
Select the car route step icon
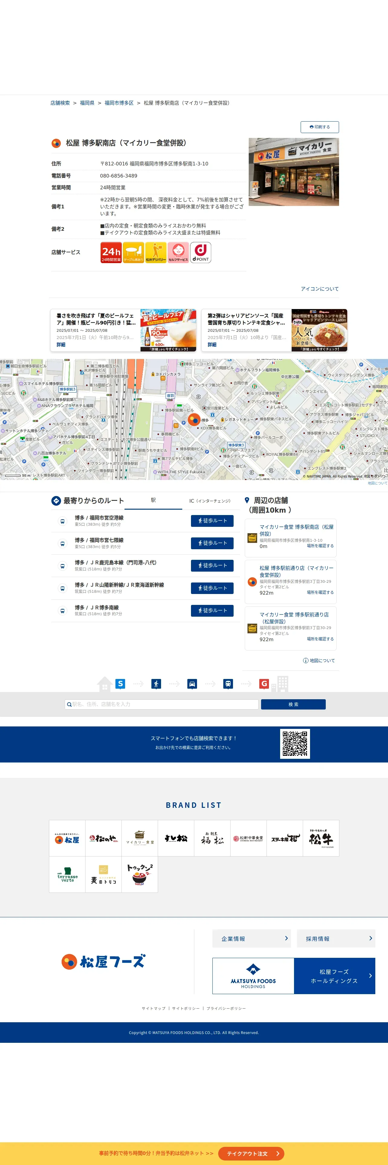[x=192, y=683]
